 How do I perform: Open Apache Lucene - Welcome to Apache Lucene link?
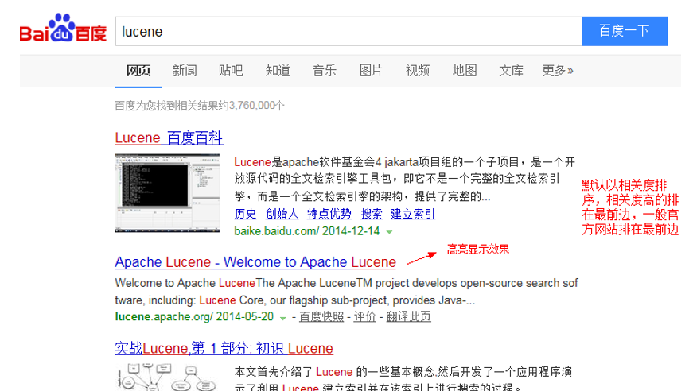coord(255,262)
